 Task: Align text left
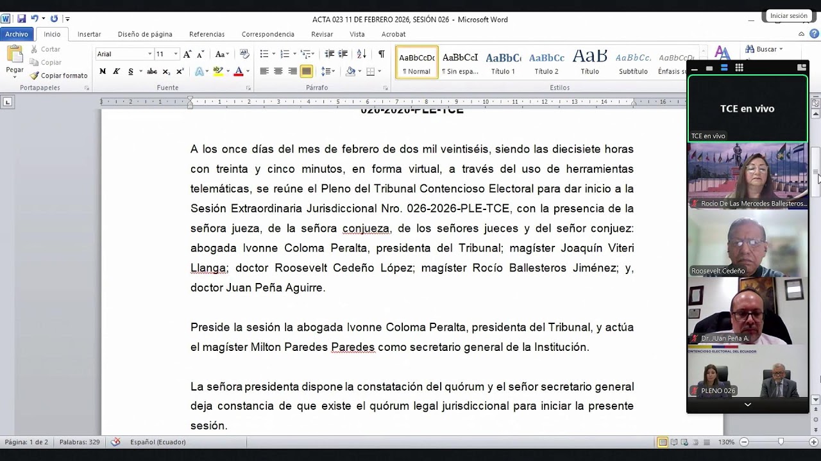[x=264, y=72]
